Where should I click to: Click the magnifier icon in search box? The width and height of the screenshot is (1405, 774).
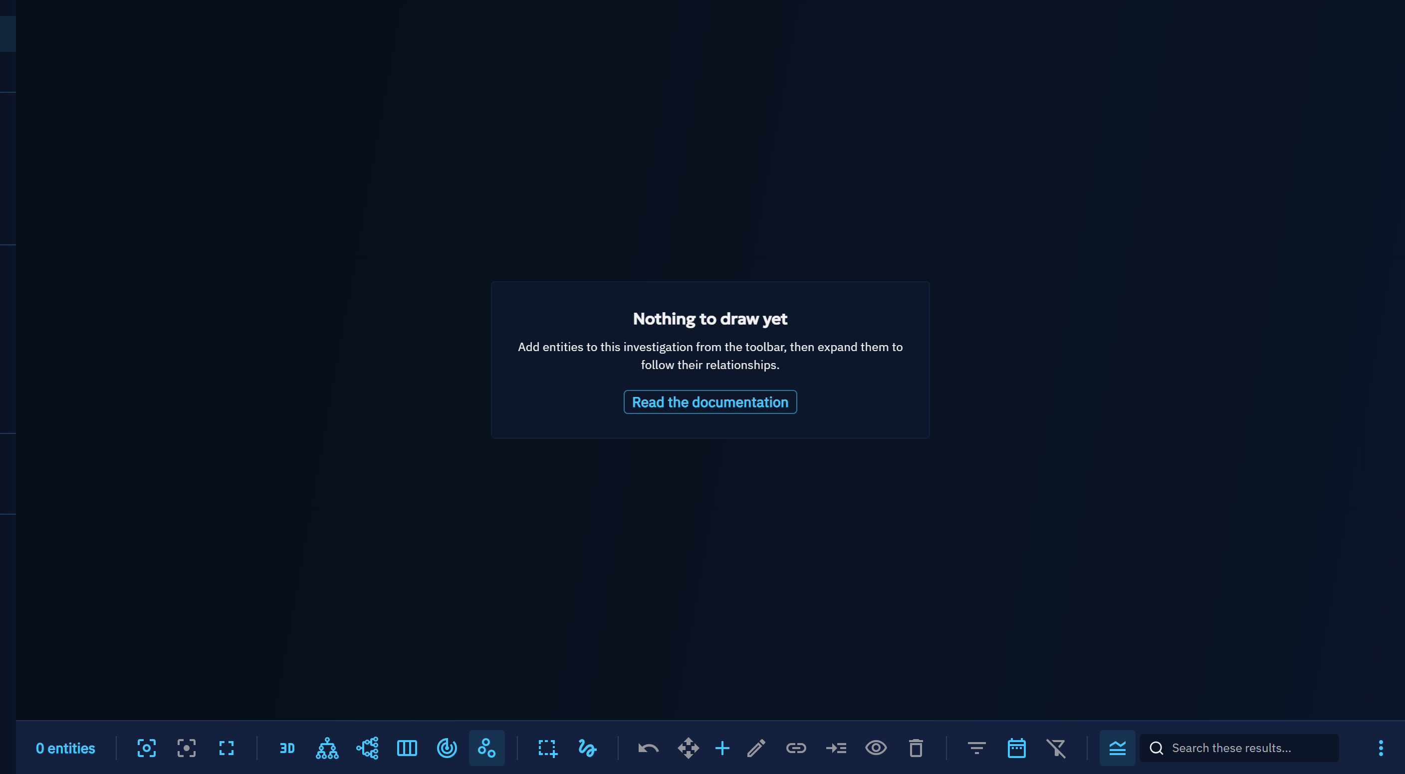1157,748
